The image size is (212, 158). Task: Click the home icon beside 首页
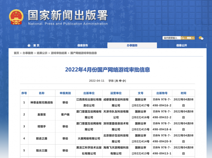tap(29, 45)
